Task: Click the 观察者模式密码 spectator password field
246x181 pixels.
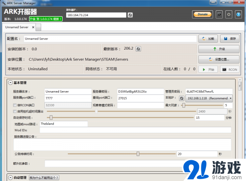Action: [x=141, y=105]
